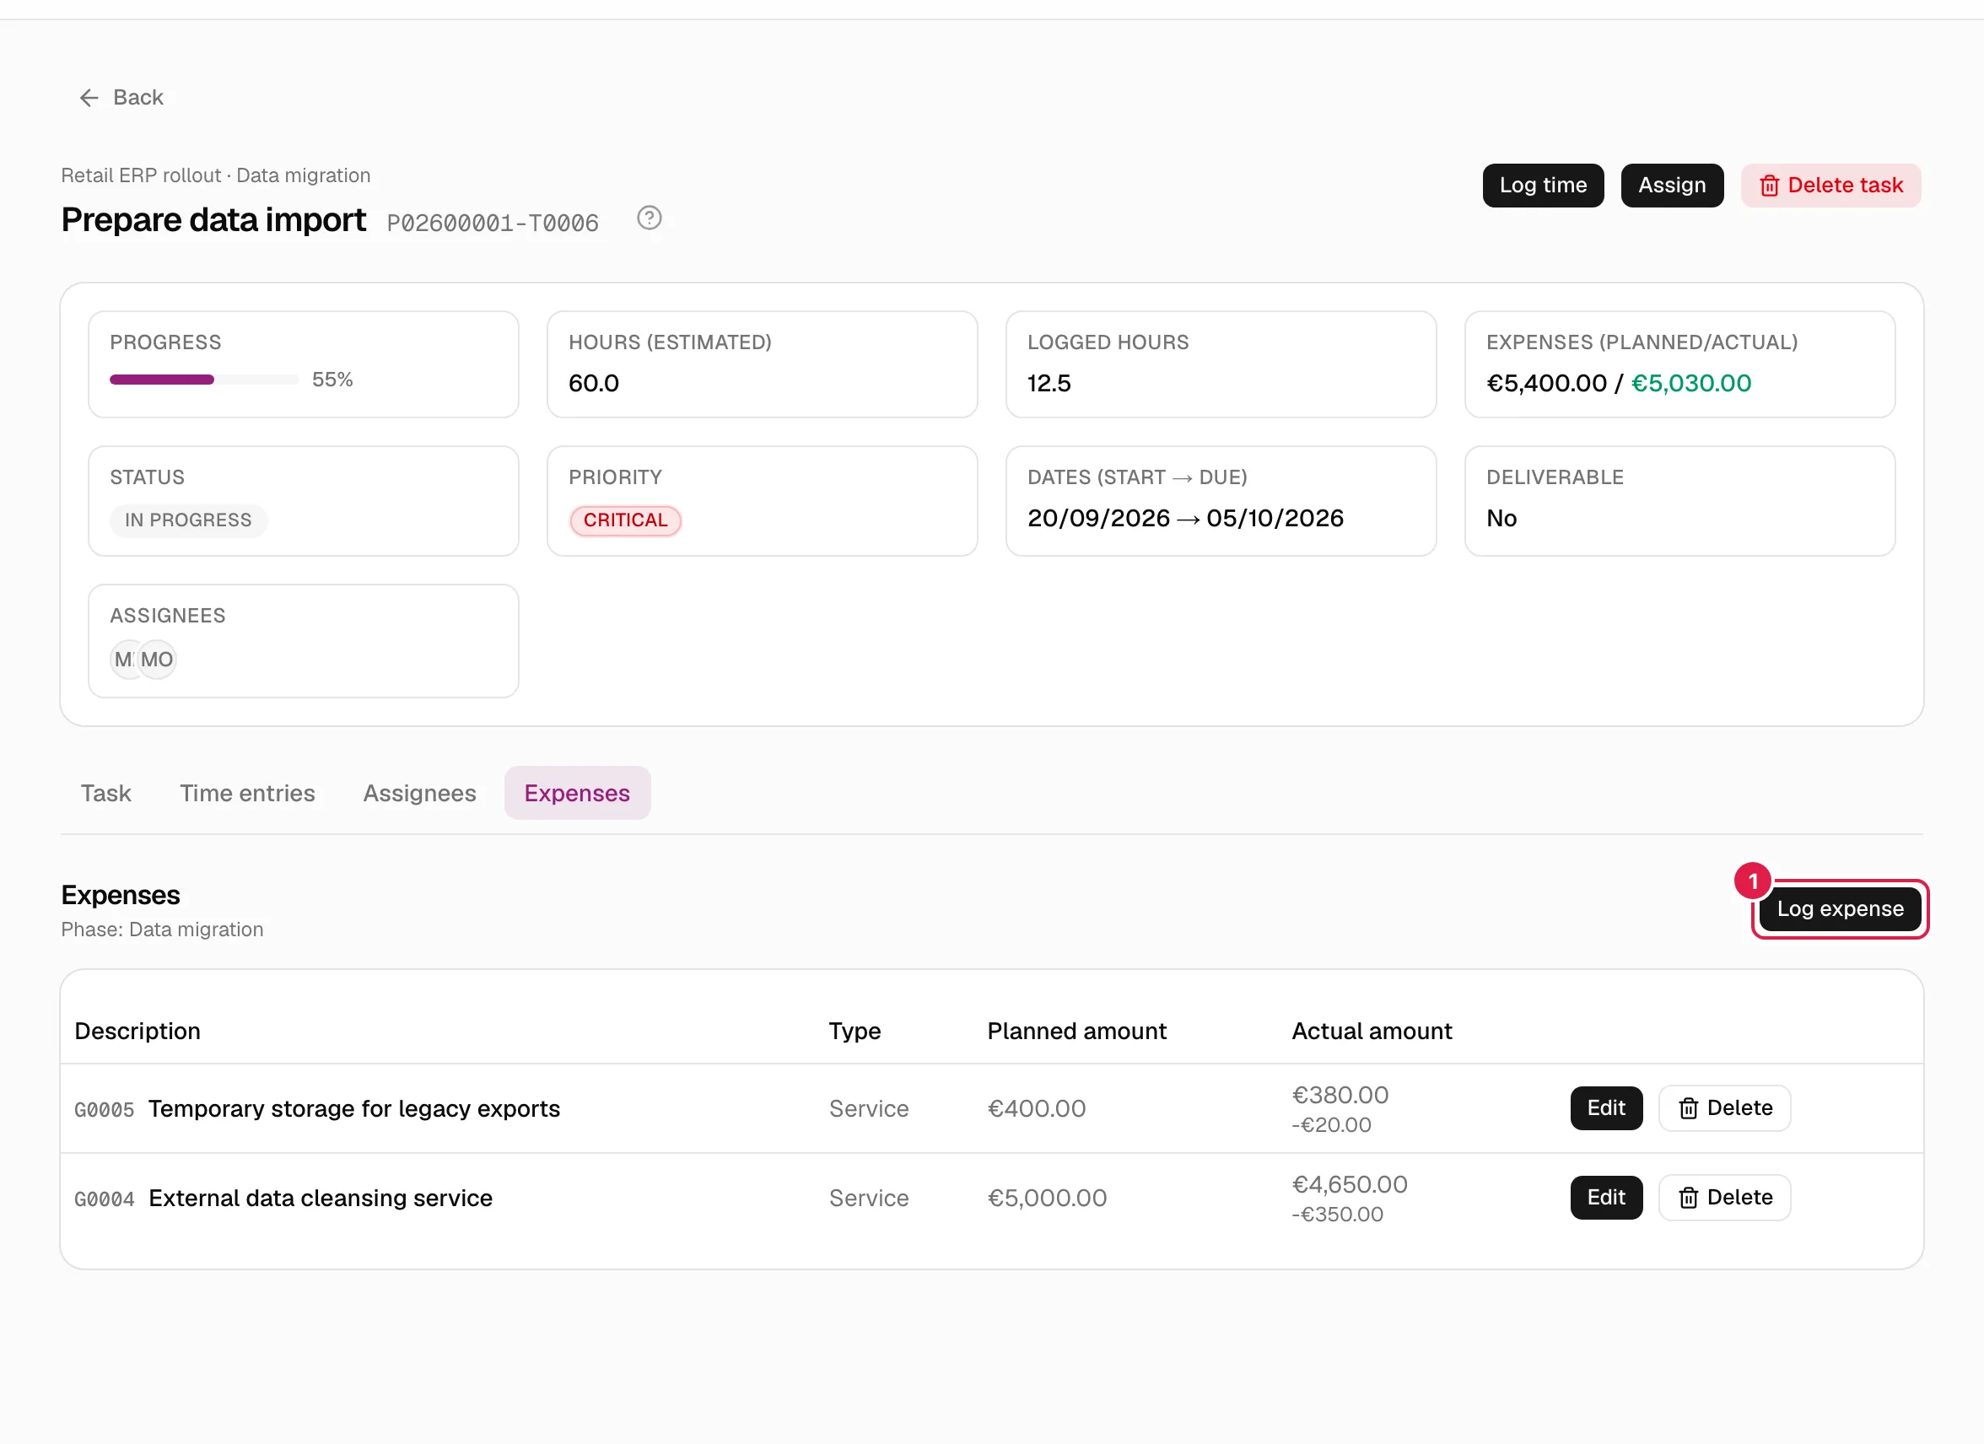
Task: Click Temporary storage for legacy exports
Action: 354,1108
